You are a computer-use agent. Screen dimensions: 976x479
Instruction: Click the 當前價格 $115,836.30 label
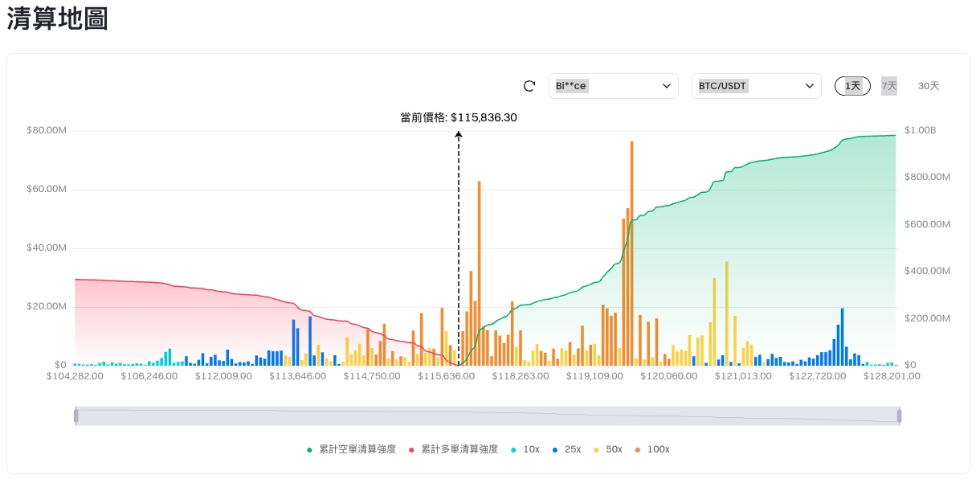coord(459,117)
